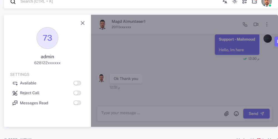The width and height of the screenshot is (278, 139).
Task: Attach a file with the paperclip icon
Action: tap(226, 114)
